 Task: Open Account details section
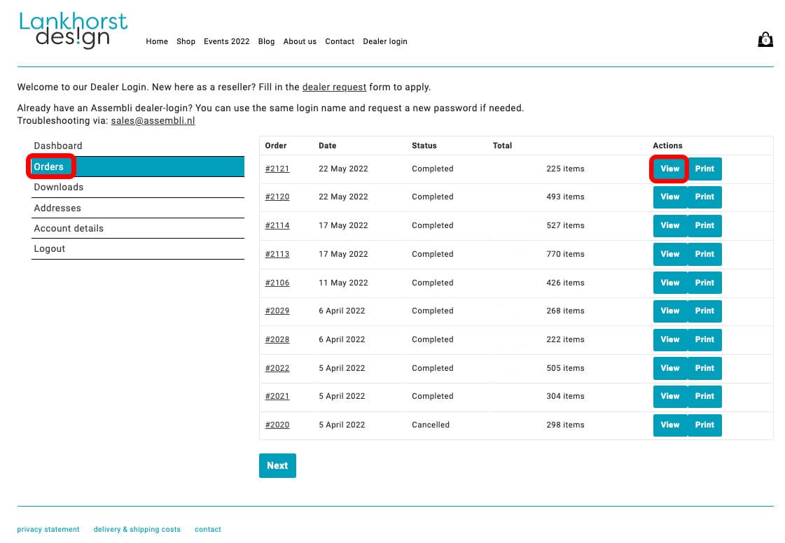pos(69,228)
